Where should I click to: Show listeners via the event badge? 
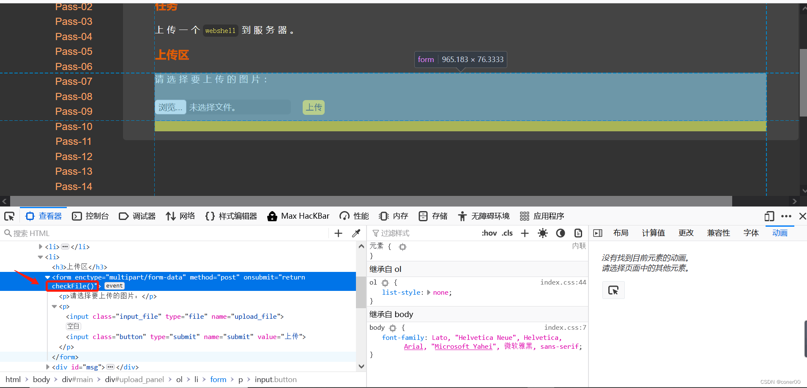coord(114,286)
